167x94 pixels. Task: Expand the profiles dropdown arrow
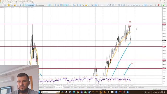[7, 5]
